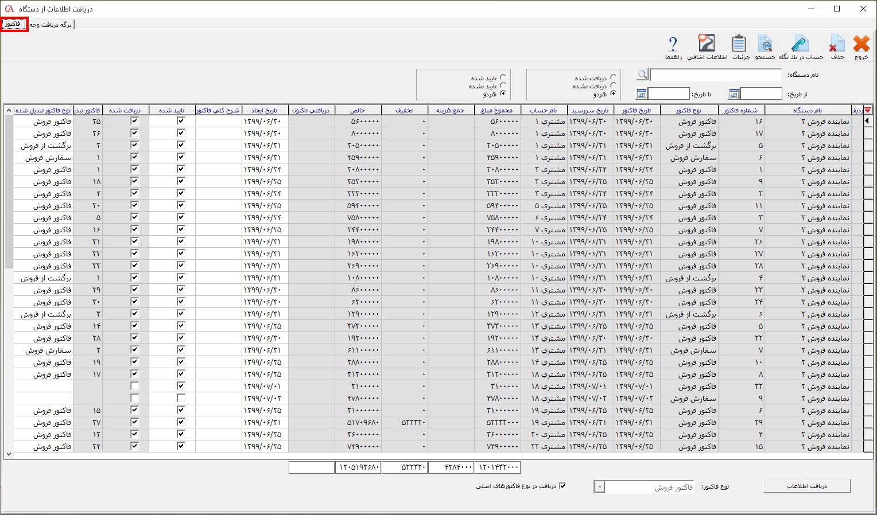This screenshot has height=515, width=877.
Task: Open the جزئیات (Details) clipboard icon
Action: [739, 45]
